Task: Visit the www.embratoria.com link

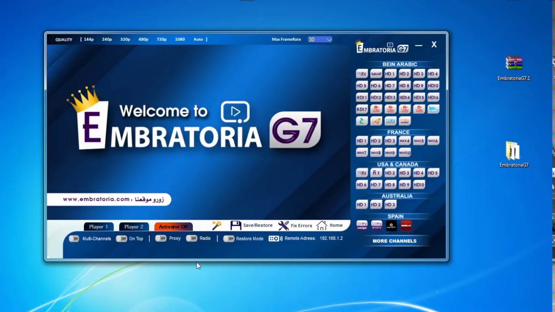Action: point(96,199)
